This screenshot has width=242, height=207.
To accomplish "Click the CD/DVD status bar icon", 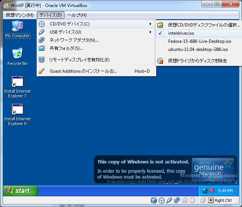I will [x=162, y=200].
